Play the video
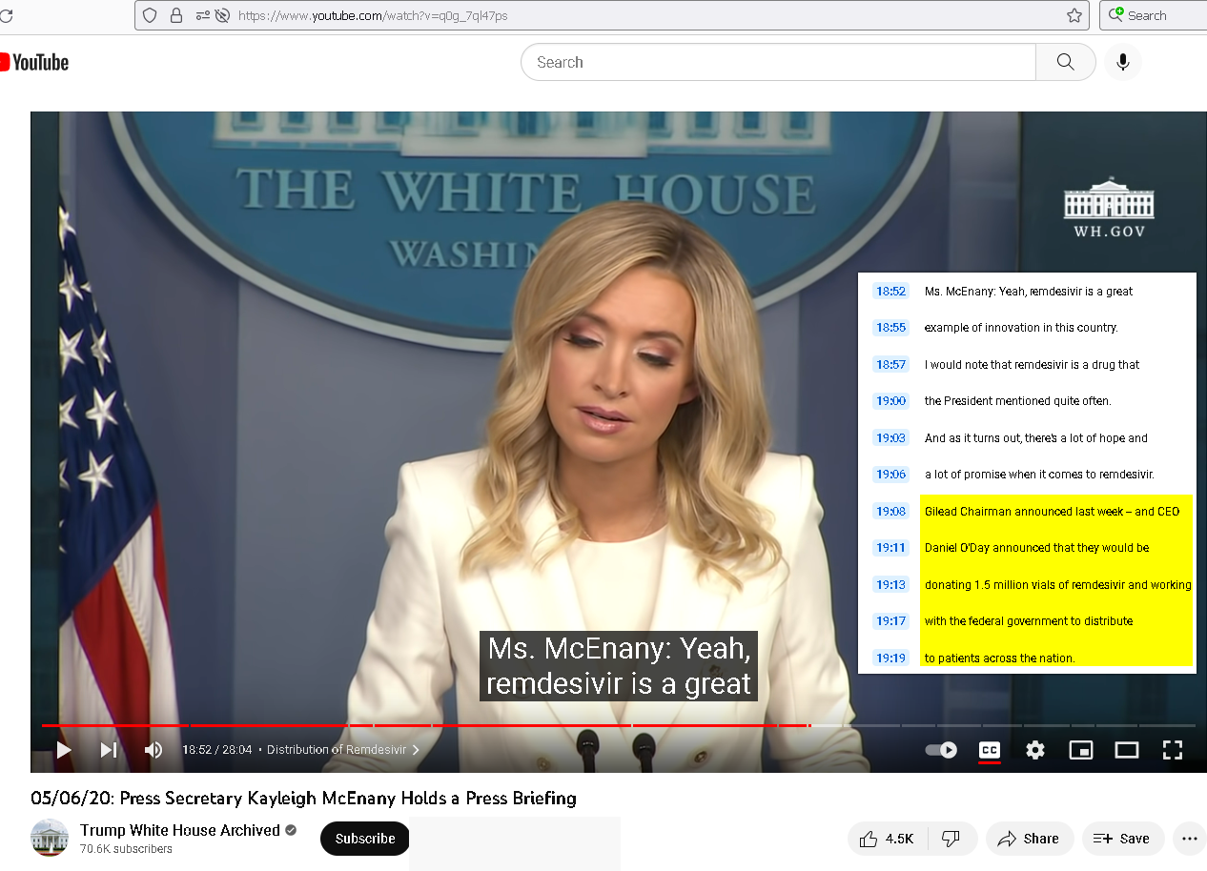This screenshot has width=1207, height=871. 64,750
